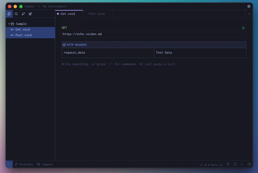Image resolution: width=258 pixels, height=173 pixels.
Task: Toggle the right panel icon in status bar
Action: (x=249, y=164)
